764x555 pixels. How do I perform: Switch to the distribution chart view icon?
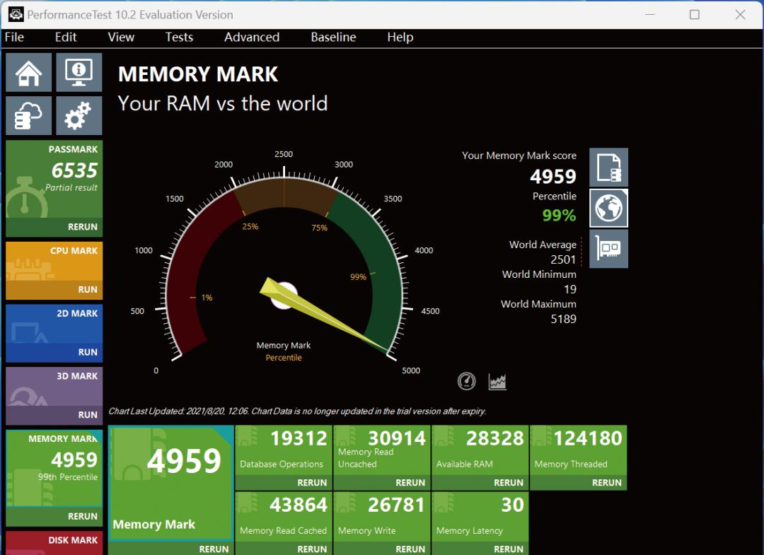pyautogui.click(x=497, y=381)
